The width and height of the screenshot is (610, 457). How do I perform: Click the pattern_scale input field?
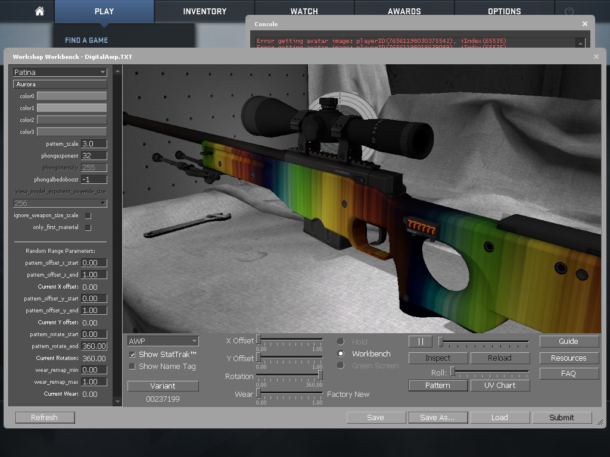pos(94,144)
